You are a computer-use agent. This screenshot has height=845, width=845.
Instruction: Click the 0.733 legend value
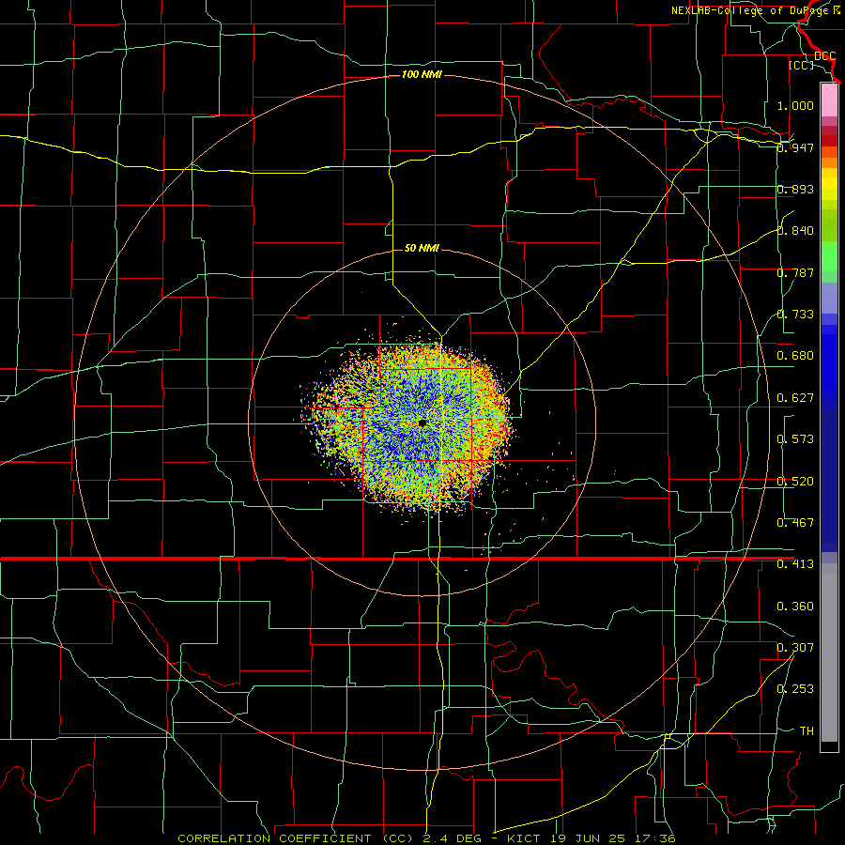[795, 315]
